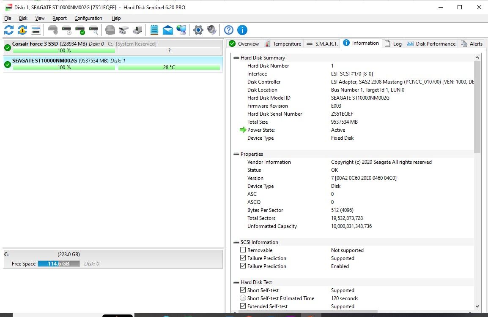Open Configuration via the gear toolbar icon

[198, 30]
